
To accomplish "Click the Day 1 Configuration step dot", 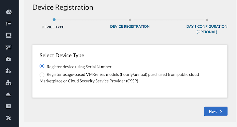I will [x=207, y=20].
